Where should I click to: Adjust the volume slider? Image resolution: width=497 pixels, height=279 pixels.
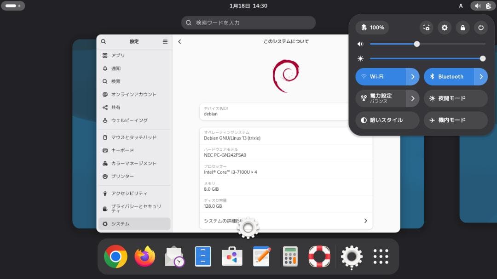pos(417,44)
